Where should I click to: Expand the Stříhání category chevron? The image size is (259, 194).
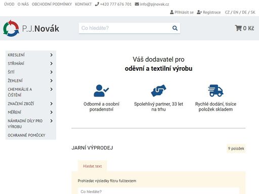click(x=52, y=64)
